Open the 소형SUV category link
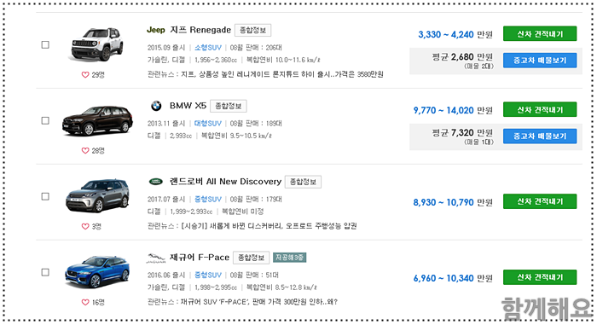 (x=208, y=48)
